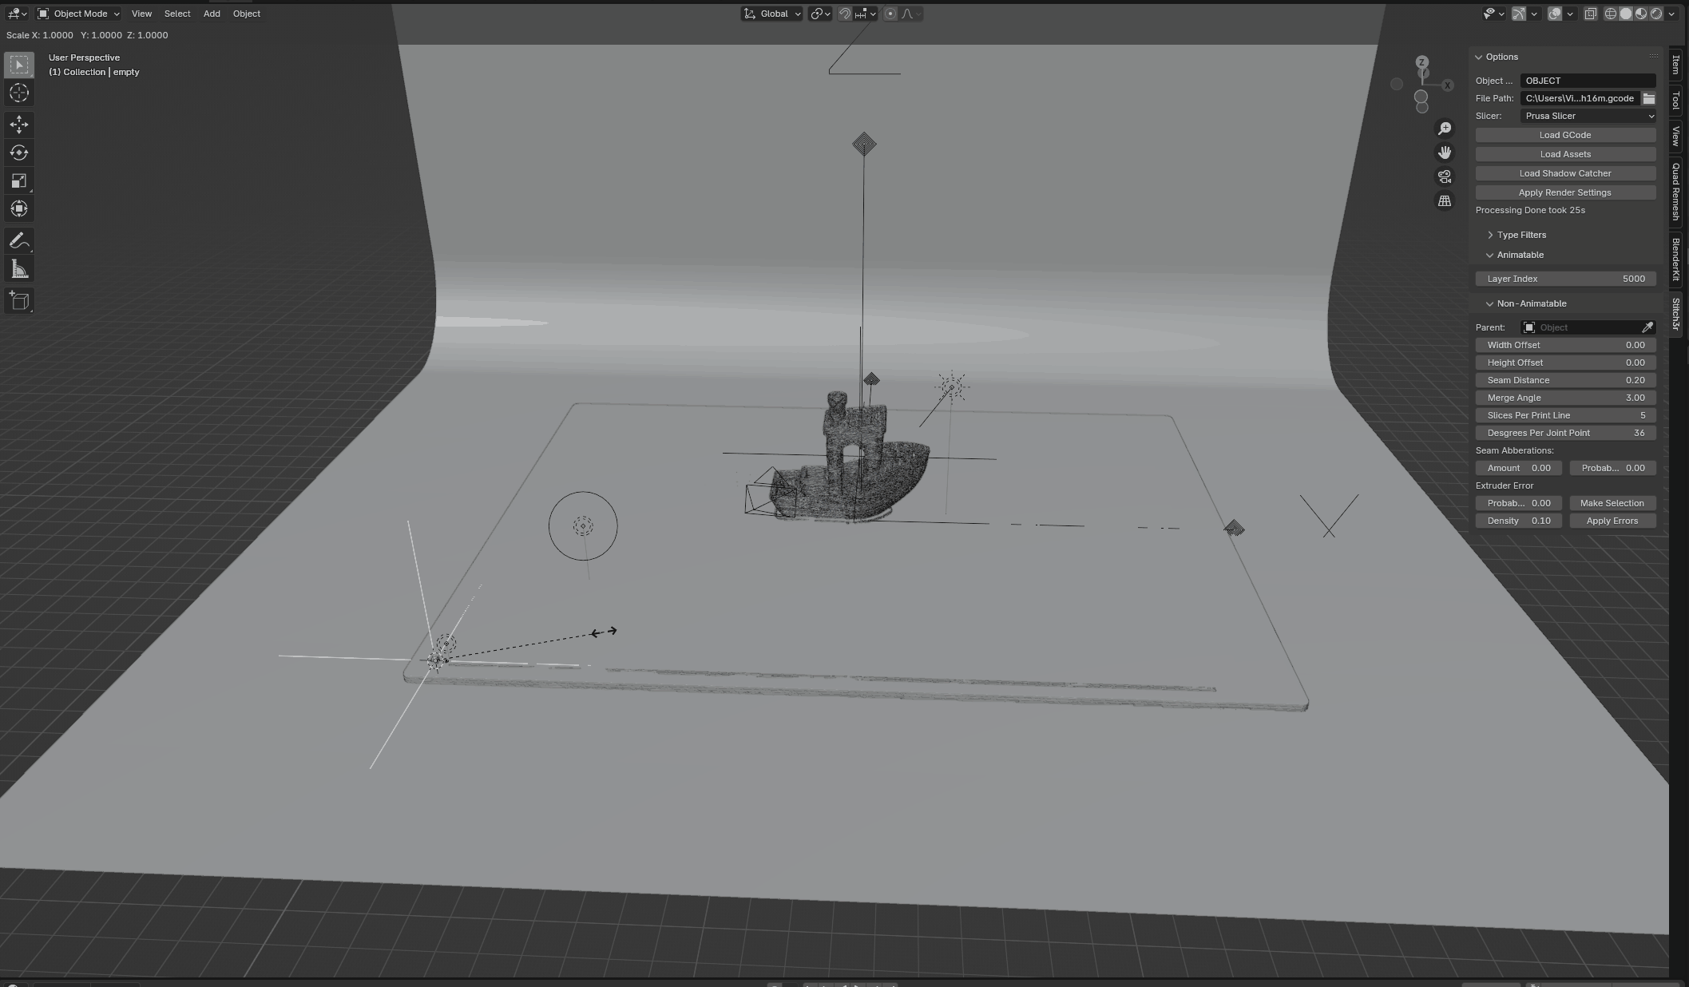1689x987 pixels.
Task: Click the camera view icon beside the viewport gizmo
Action: tap(1445, 176)
